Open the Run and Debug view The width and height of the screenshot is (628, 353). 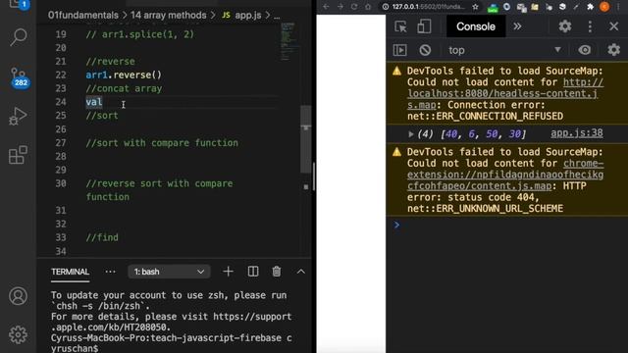click(x=18, y=116)
